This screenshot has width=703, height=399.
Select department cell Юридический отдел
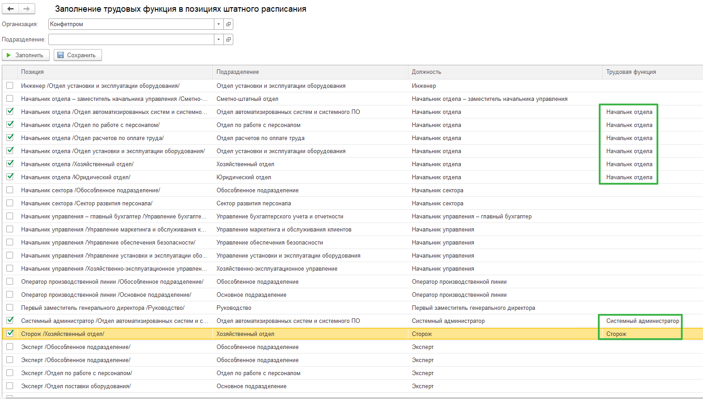(x=244, y=177)
